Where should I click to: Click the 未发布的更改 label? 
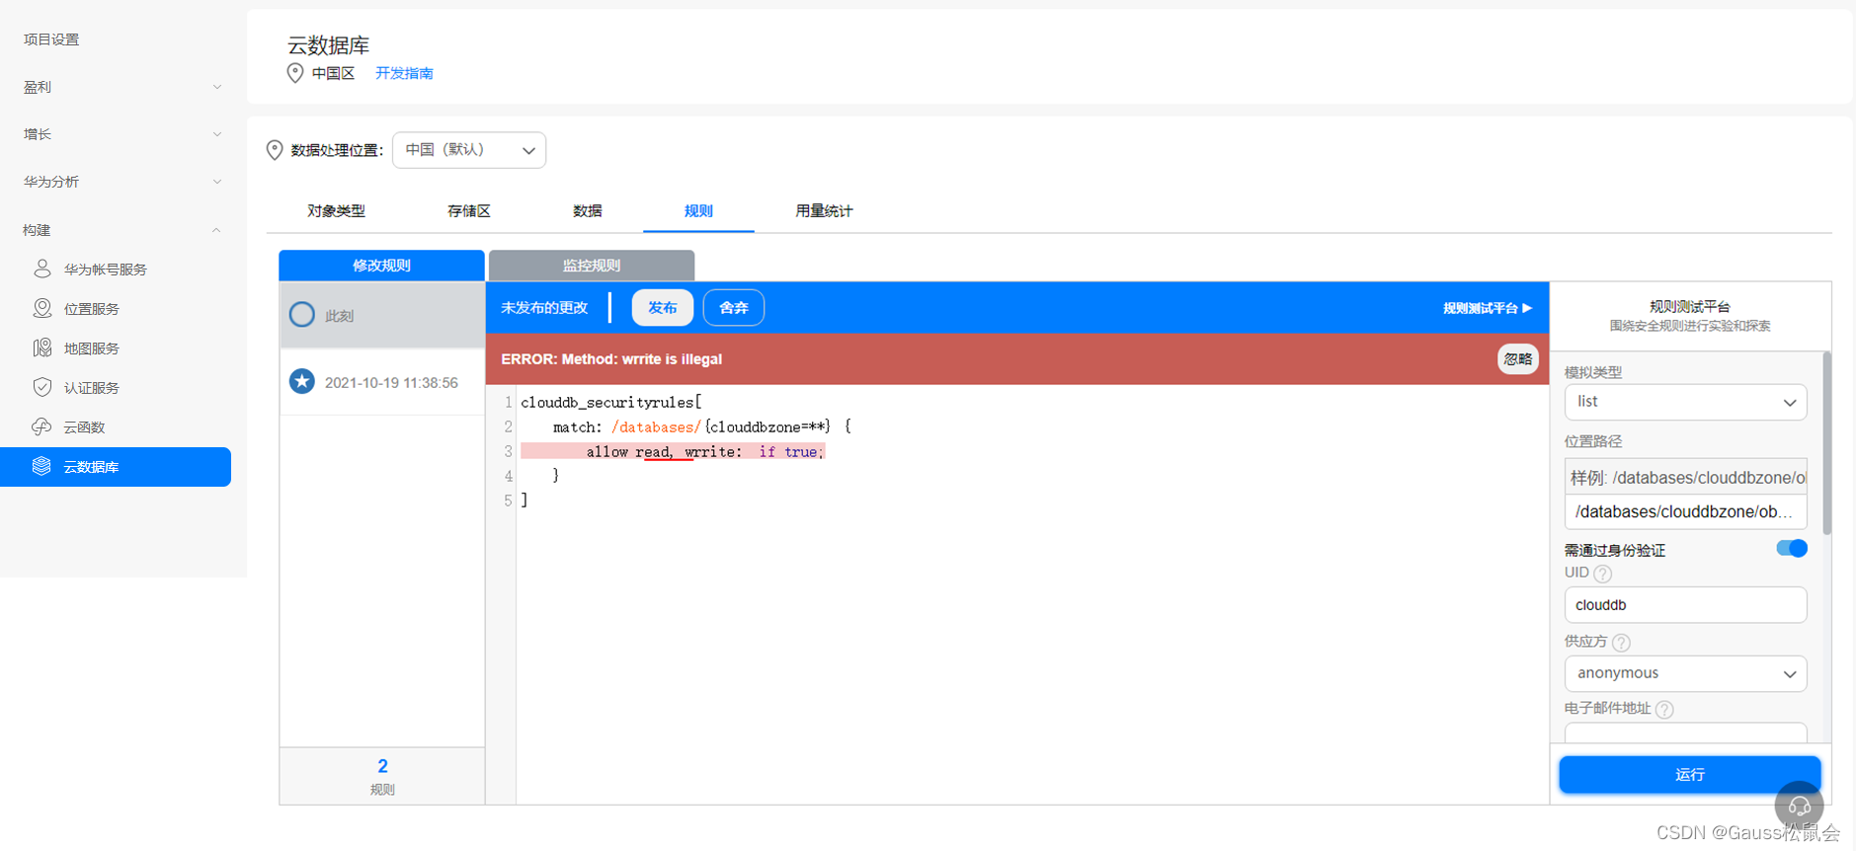pyautogui.click(x=544, y=308)
